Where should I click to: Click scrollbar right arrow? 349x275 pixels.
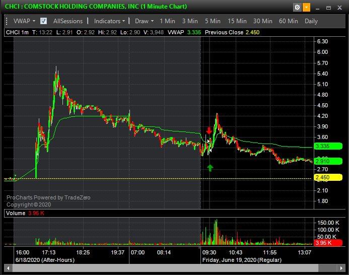(x=341, y=268)
